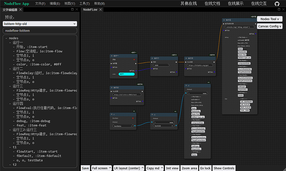Click flow input triangle of 运行四 node
Viewport: 286px width, 171px height.
[x=224, y=24]
